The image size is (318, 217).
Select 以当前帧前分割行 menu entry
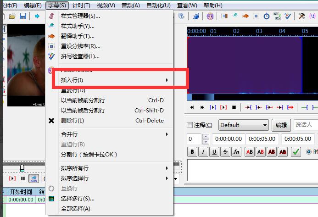(x=110, y=100)
